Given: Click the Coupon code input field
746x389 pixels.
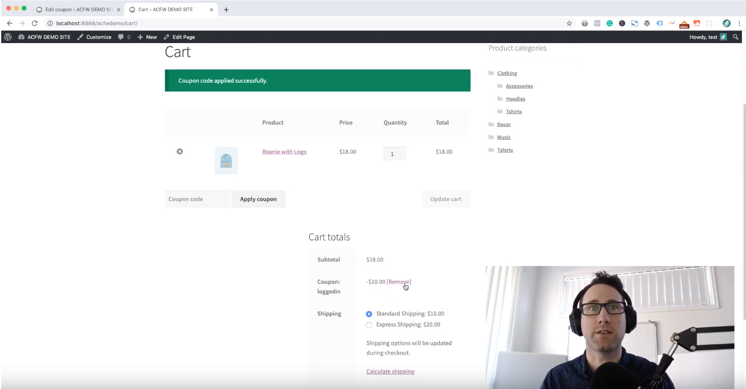Looking at the screenshot, I should coord(197,199).
